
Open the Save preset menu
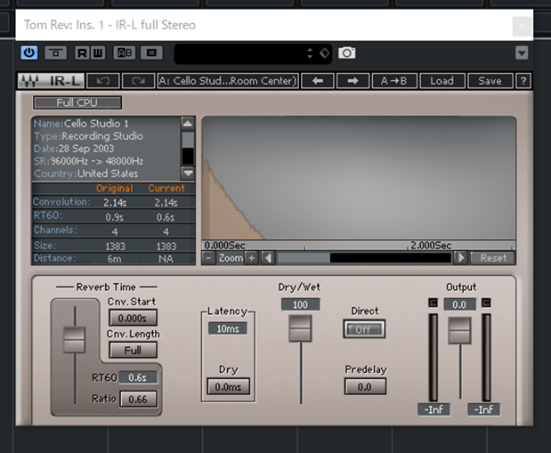pos(490,81)
